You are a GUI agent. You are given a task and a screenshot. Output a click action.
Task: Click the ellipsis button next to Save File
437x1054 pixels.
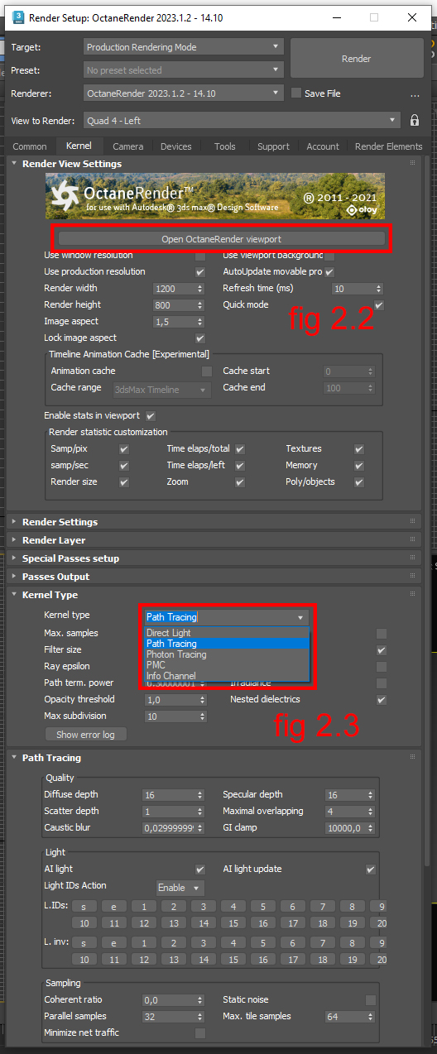point(415,93)
